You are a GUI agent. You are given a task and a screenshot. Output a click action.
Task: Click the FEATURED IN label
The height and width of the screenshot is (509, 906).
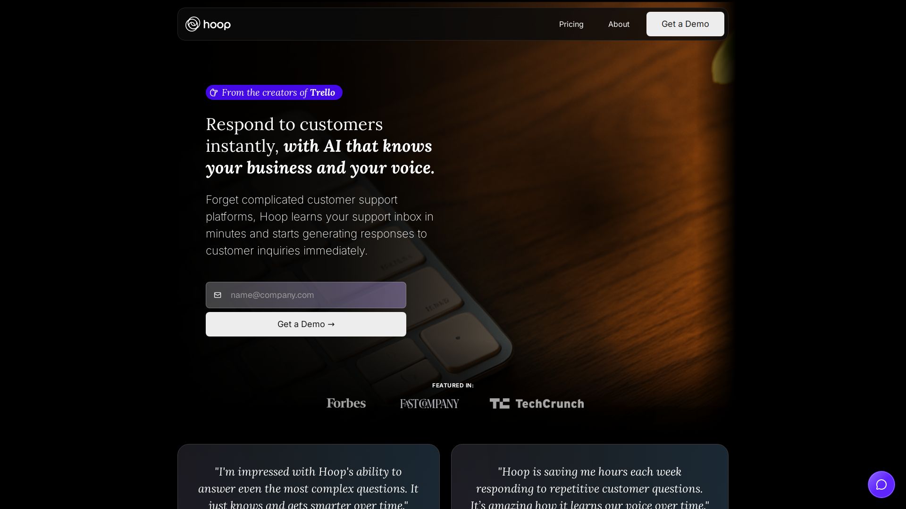coord(453,386)
